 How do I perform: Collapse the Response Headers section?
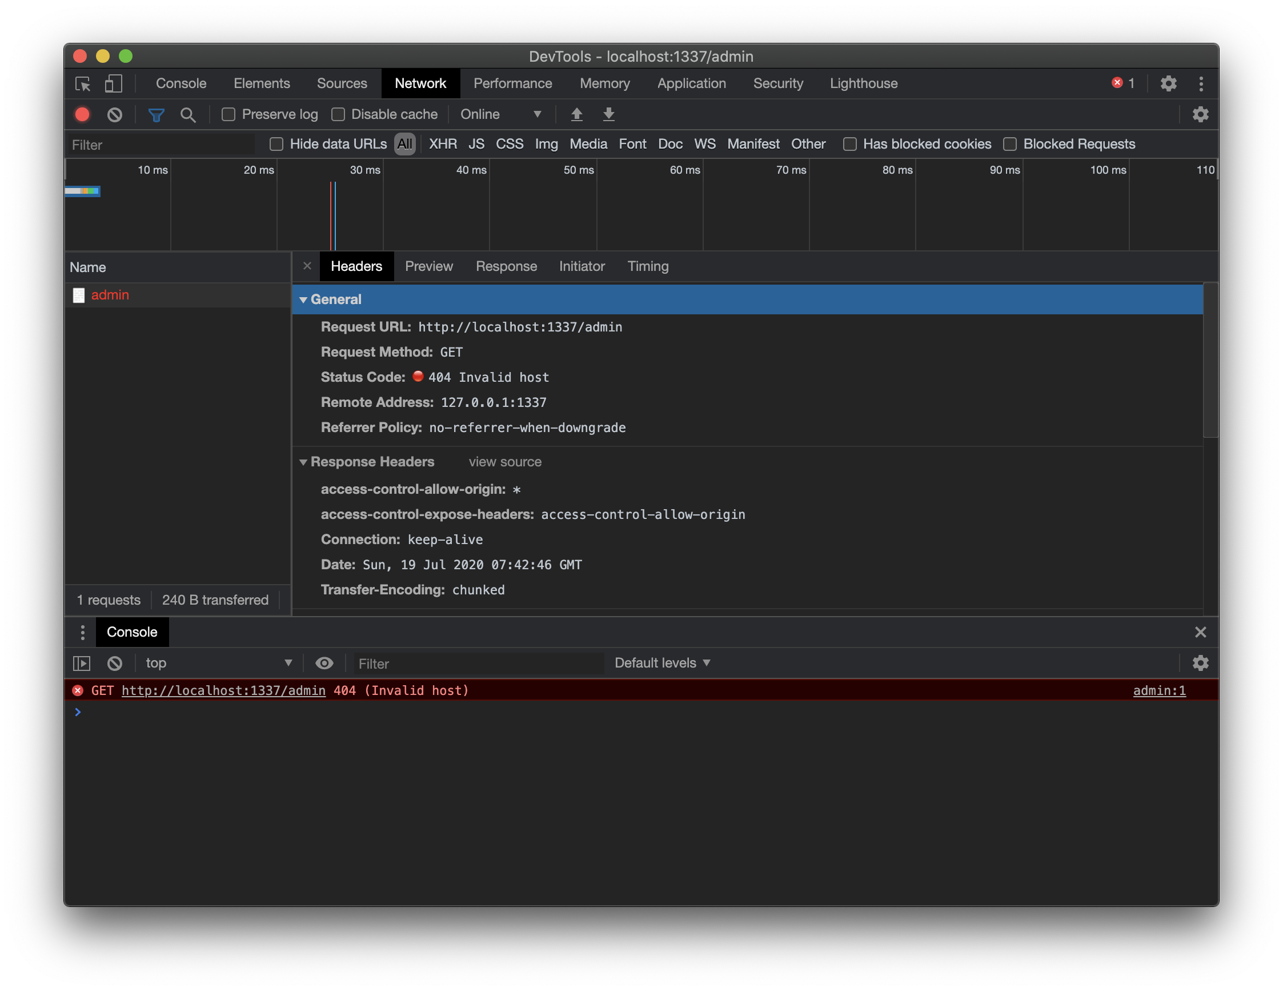[x=304, y=462]
